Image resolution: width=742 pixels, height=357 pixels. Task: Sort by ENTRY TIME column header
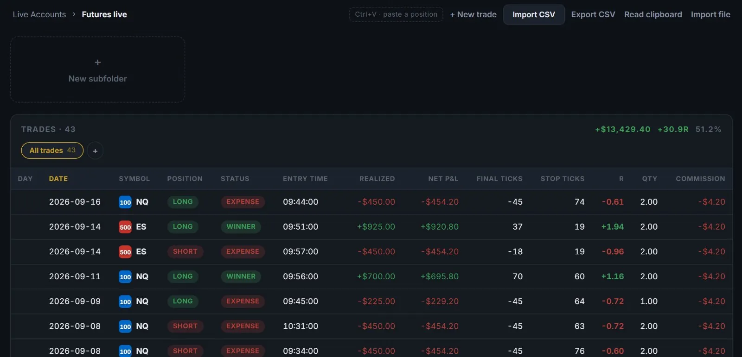[x=305, y=179]
